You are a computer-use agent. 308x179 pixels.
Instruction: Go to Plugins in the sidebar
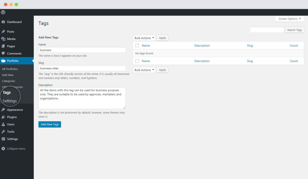tap(12, 117)
